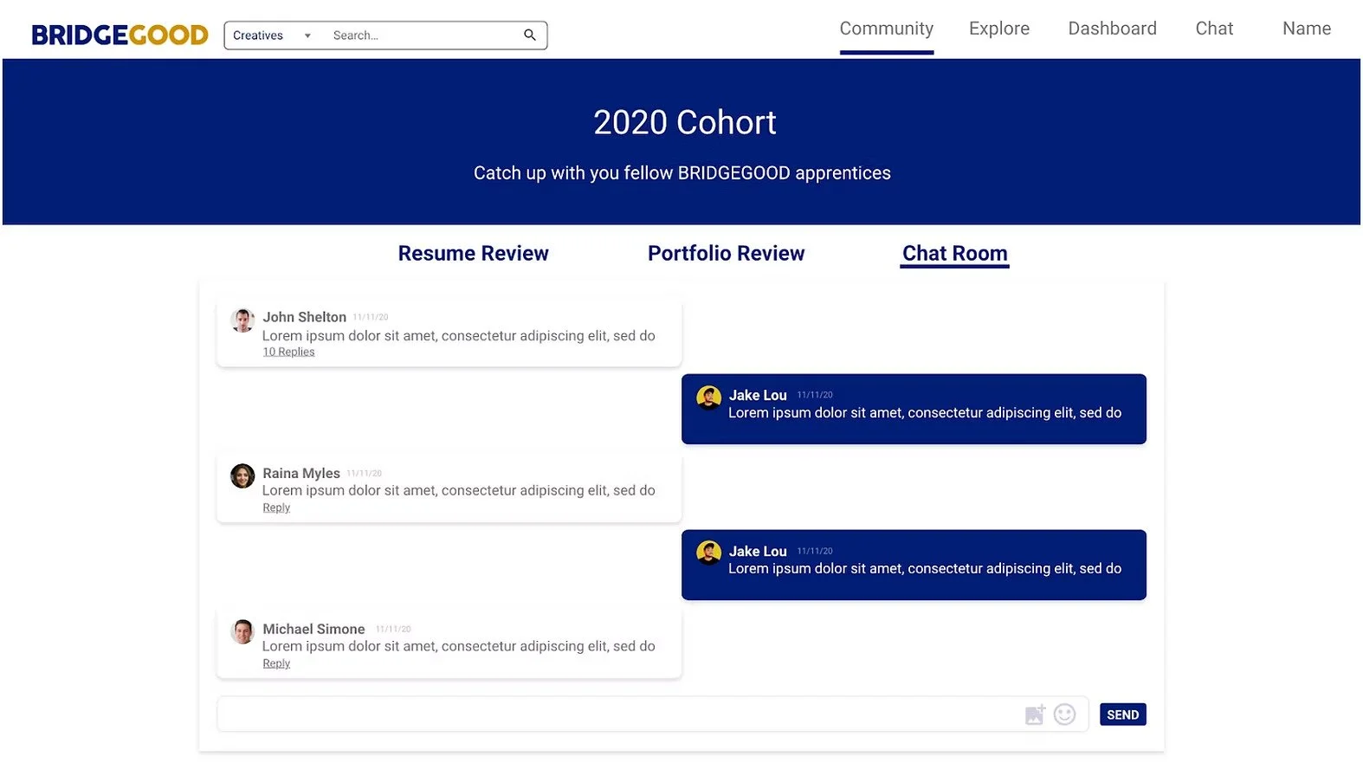
Task: Attach an image to message
Action: (x=1035, y=715)
